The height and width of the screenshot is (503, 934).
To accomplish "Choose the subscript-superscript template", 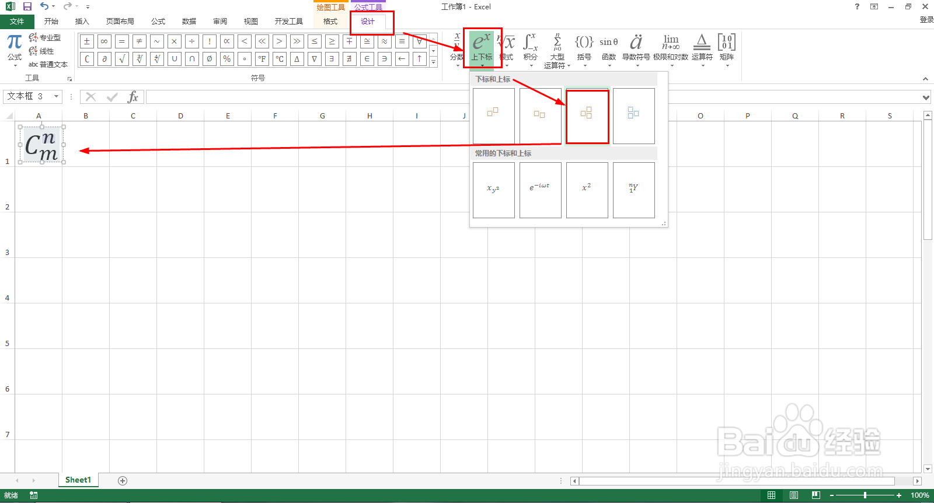I will (587, 116).
